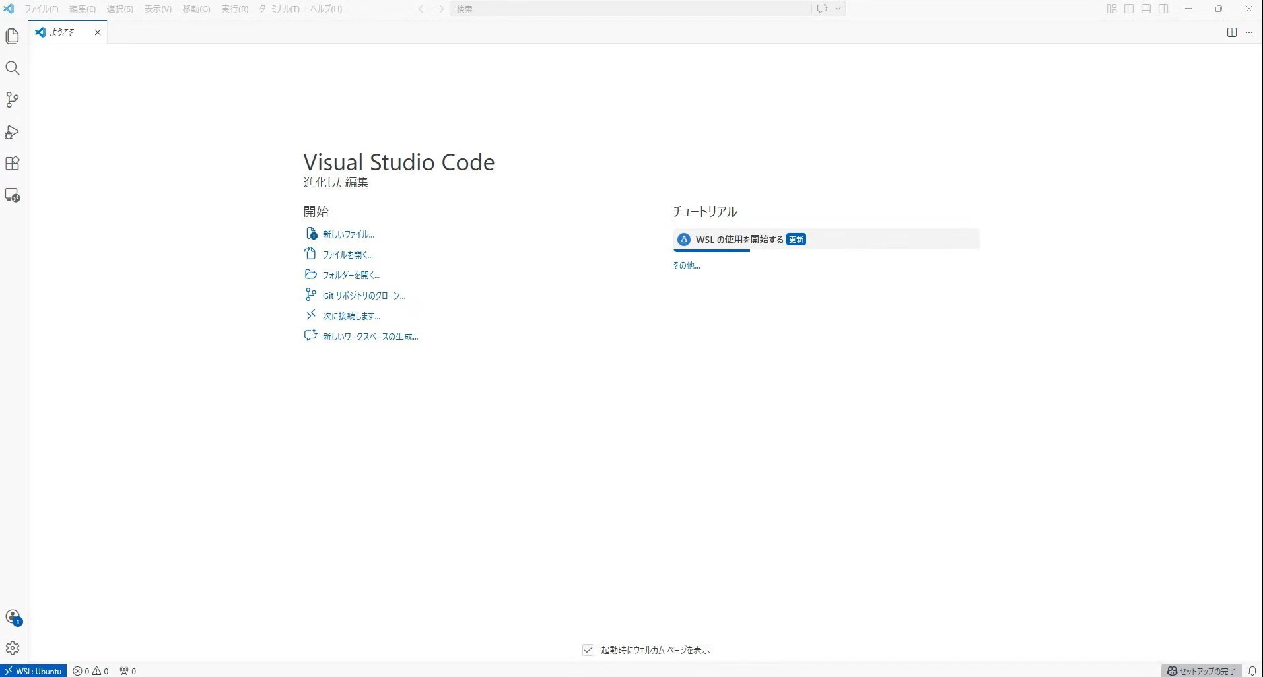Open notifications with the bell icon
1263x677 pixels.
click(x=1252, y=671)
